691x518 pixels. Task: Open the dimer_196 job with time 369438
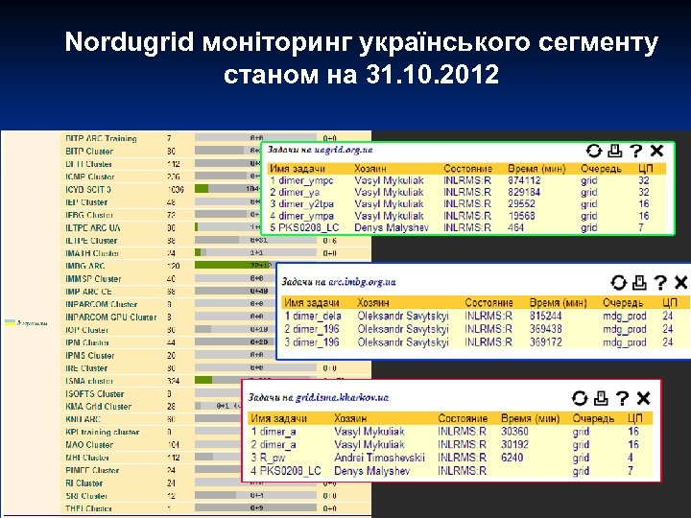pyautogui.click(x=316, y=329)
